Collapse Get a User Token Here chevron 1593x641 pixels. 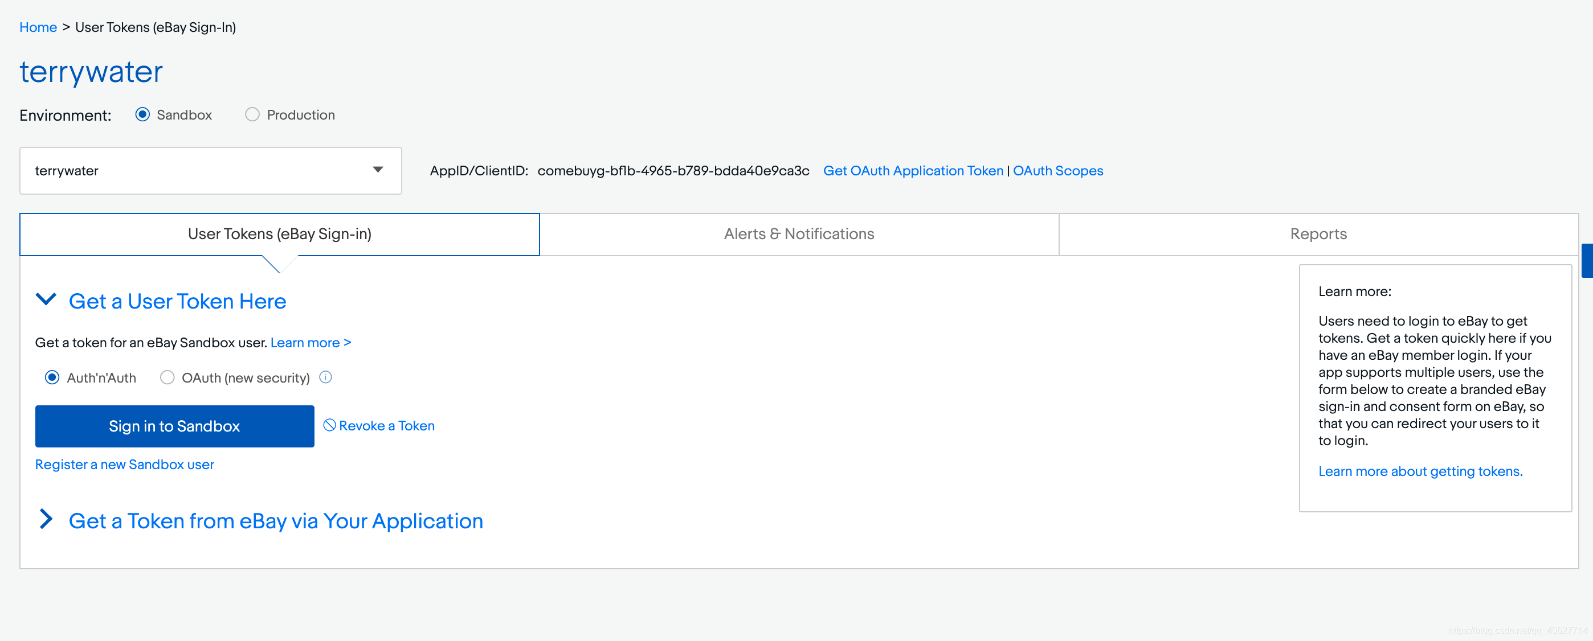46,301
